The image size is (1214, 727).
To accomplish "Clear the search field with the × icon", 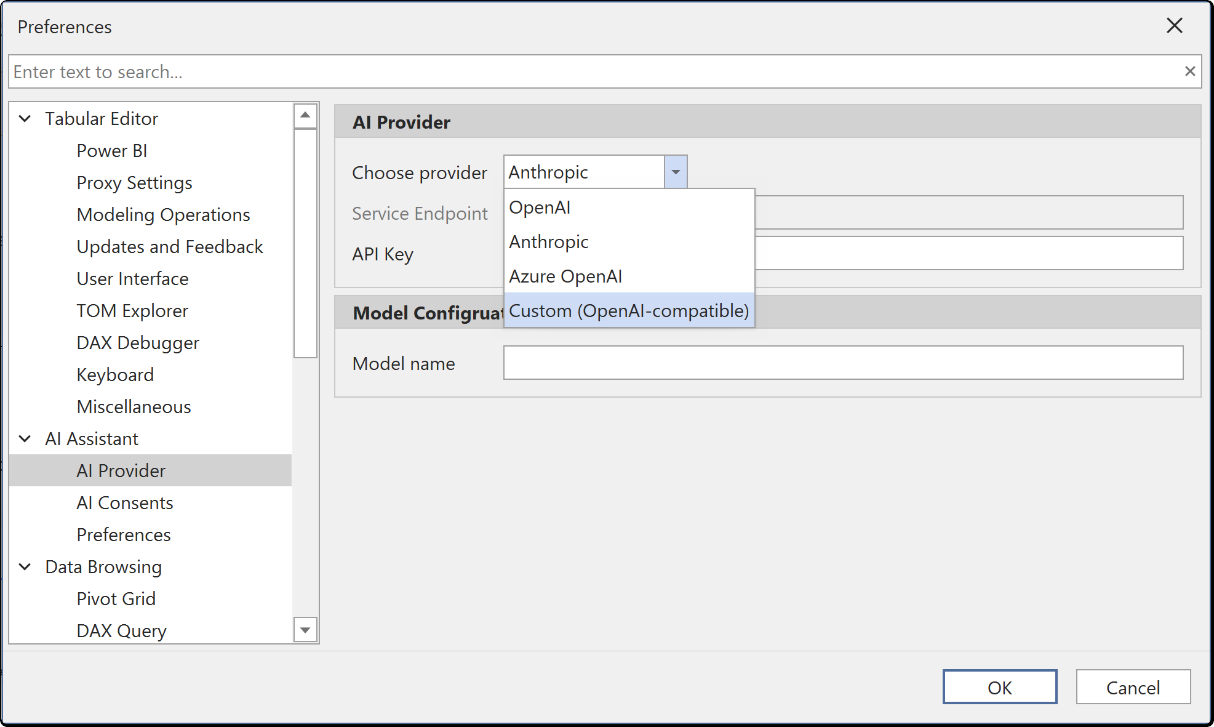I will point(1189,71).
